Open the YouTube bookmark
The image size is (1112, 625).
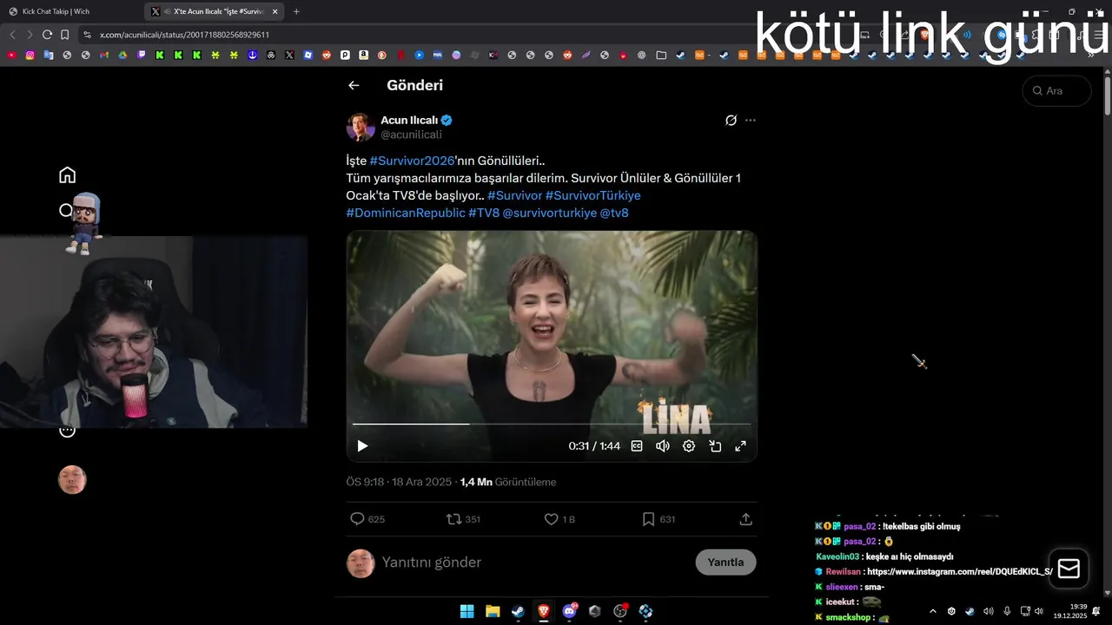tap(11, 55)
